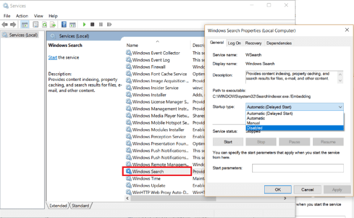
Task: Click the Start the service link
Action: pyautogui.click(x=53, y=58)
